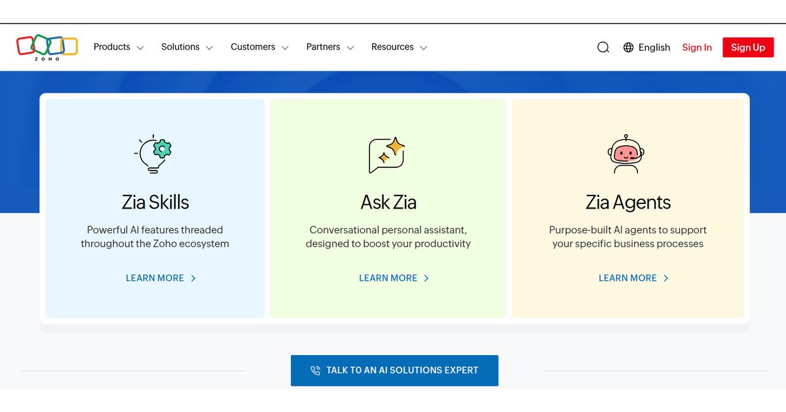
Task: Click the red Sign Up button
Action: tap(748, 47)
